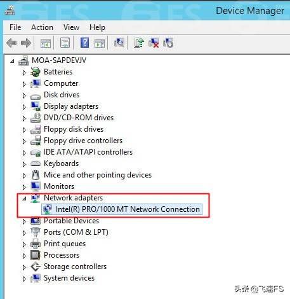Open the File menu
290x299 pixels.
(15, 27)
